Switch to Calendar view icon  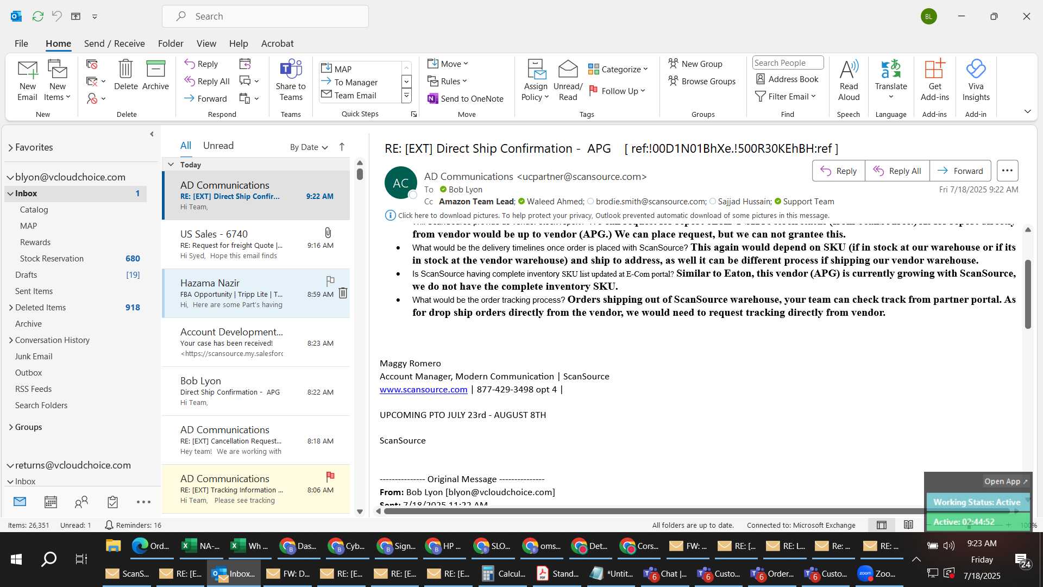point(51,502)
